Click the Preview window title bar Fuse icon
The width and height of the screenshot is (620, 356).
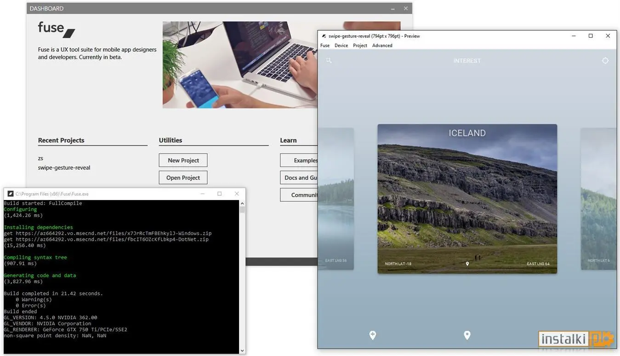[x=324, y=36]
